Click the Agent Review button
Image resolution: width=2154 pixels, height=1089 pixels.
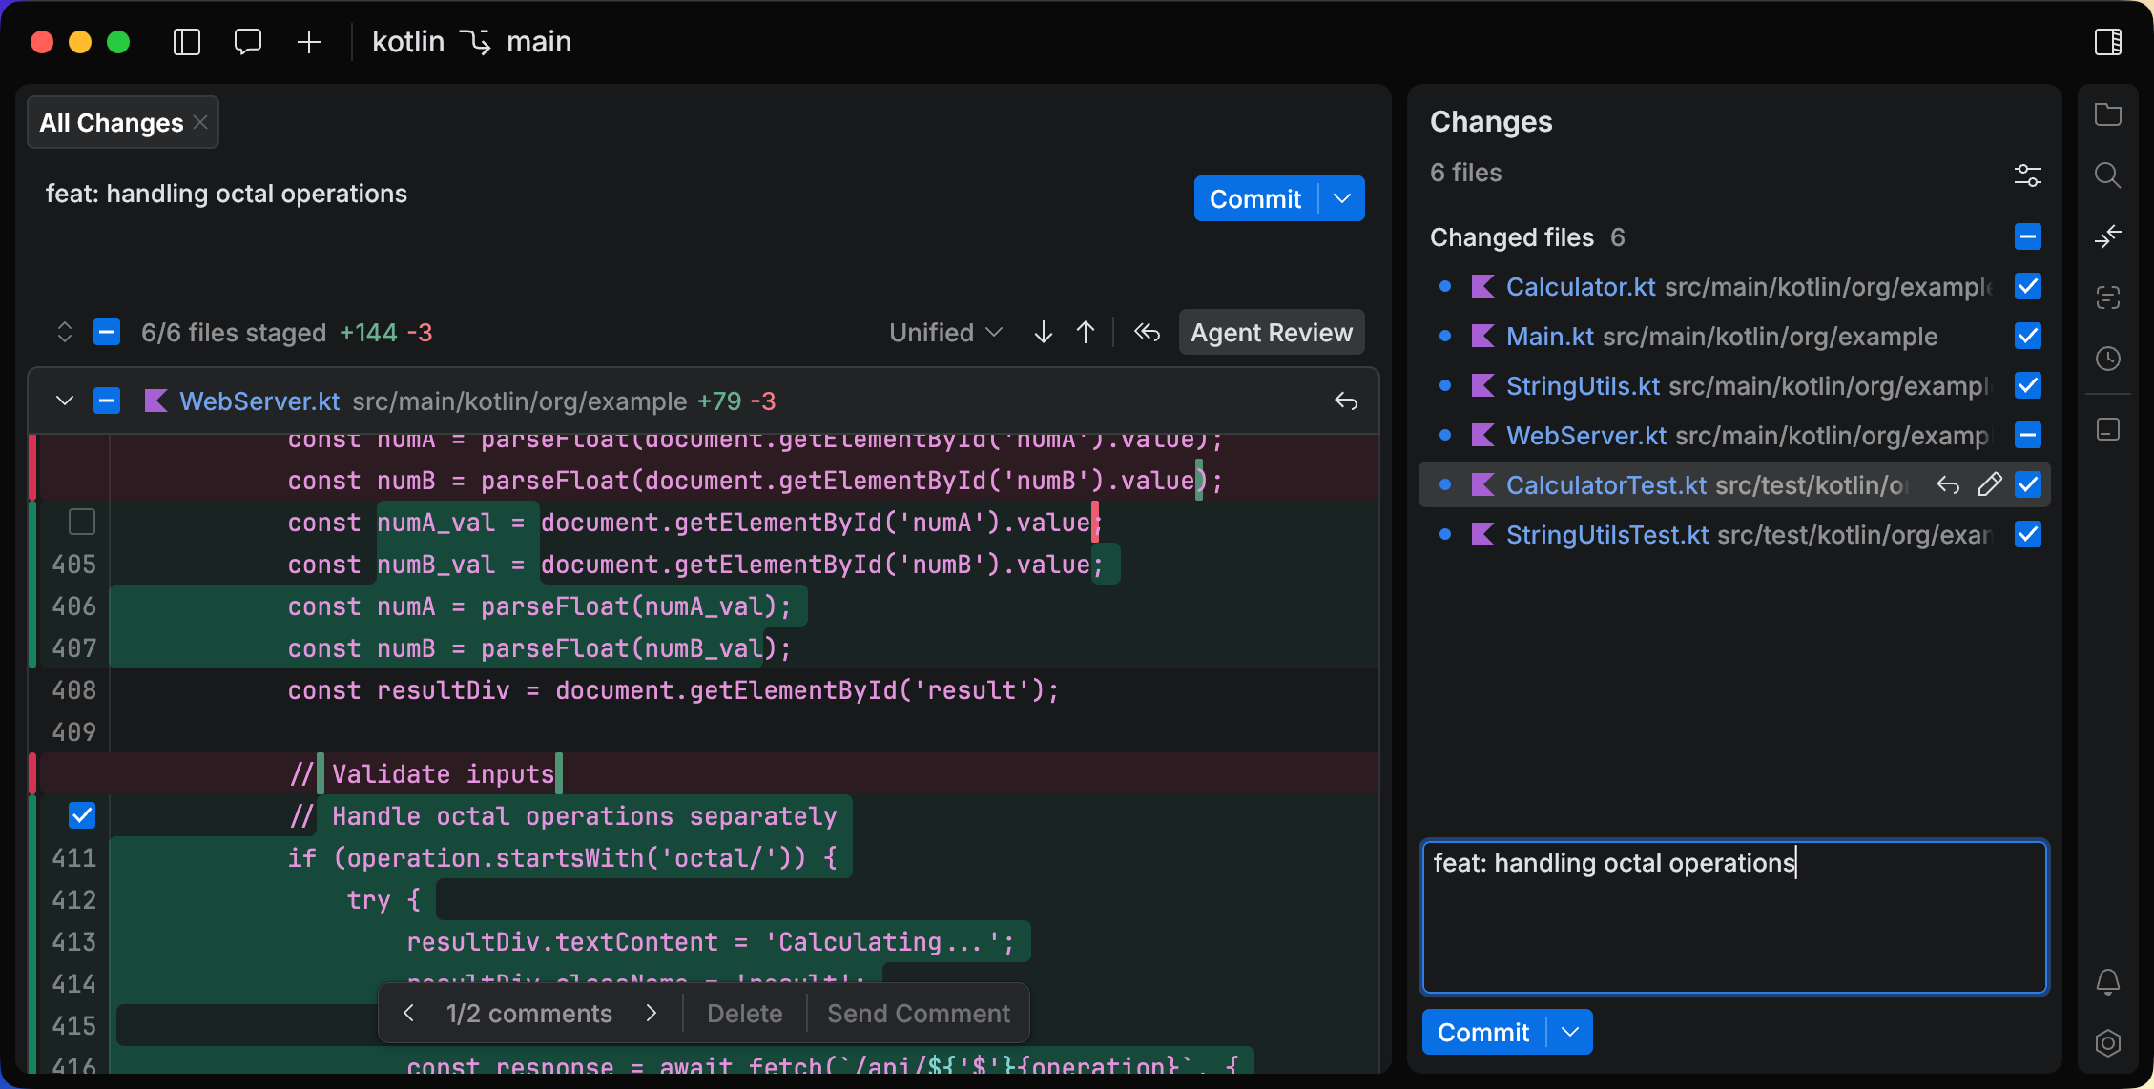(1271, 332)
